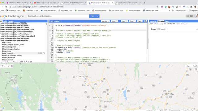Image resolution: width=198 pixels, height=111 pixels.
Task: Click the info marker on line 2
Action: (x=49, y=25)
